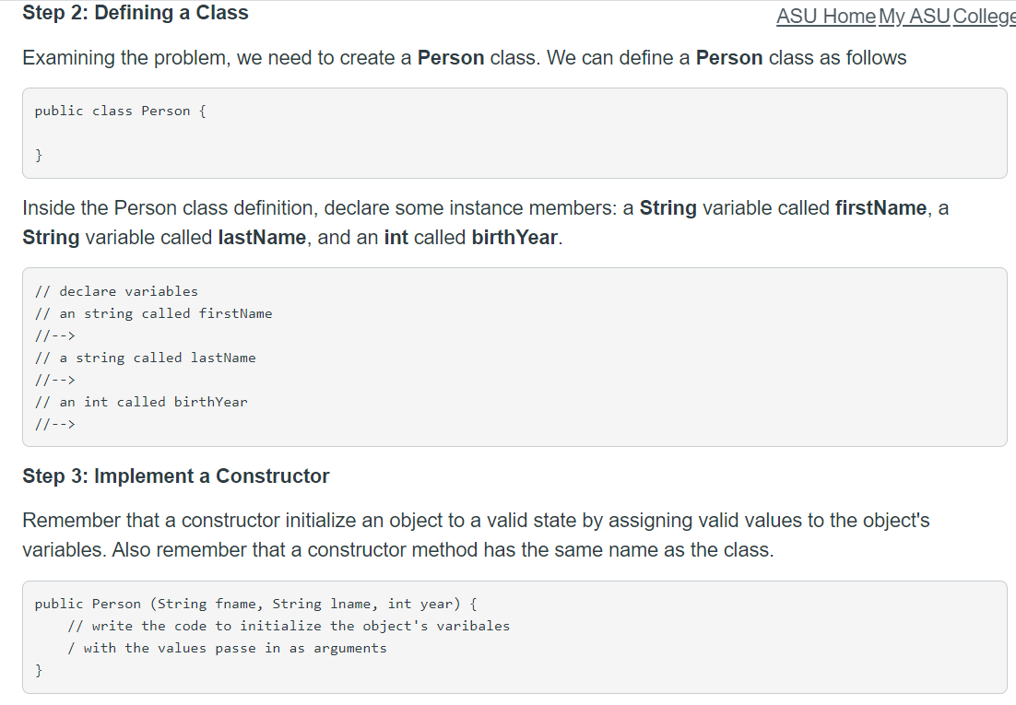1016x705 pixels.
Task: Open the My ASU link
Action: pyautogui.click(x=915, y=17)
